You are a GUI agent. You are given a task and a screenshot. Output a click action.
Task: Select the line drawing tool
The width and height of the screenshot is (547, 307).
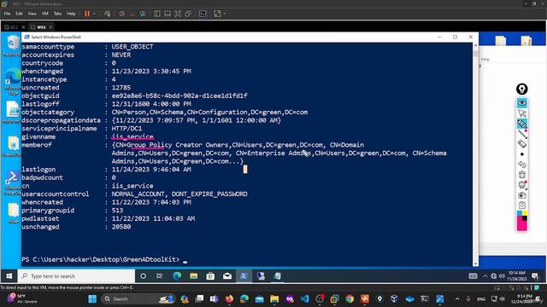522,134
